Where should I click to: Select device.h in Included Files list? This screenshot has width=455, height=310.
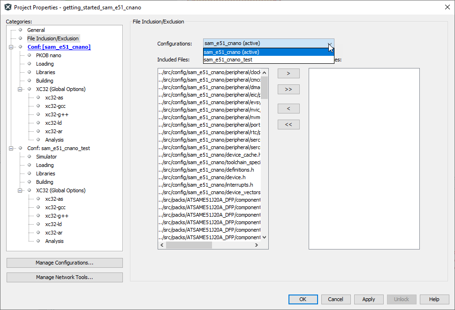(204, 177)
